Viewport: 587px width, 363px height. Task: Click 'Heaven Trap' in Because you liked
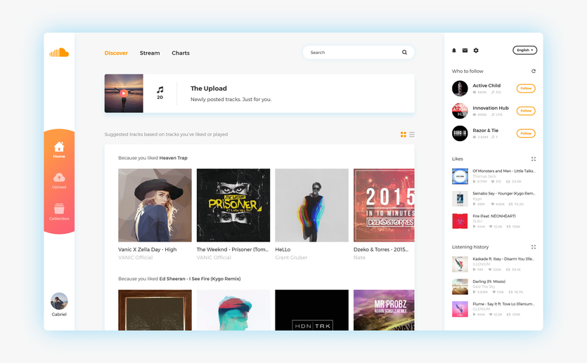pos(174,158)
